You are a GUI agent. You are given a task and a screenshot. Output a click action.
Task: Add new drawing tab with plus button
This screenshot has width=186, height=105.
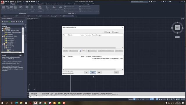click(76, 16)
